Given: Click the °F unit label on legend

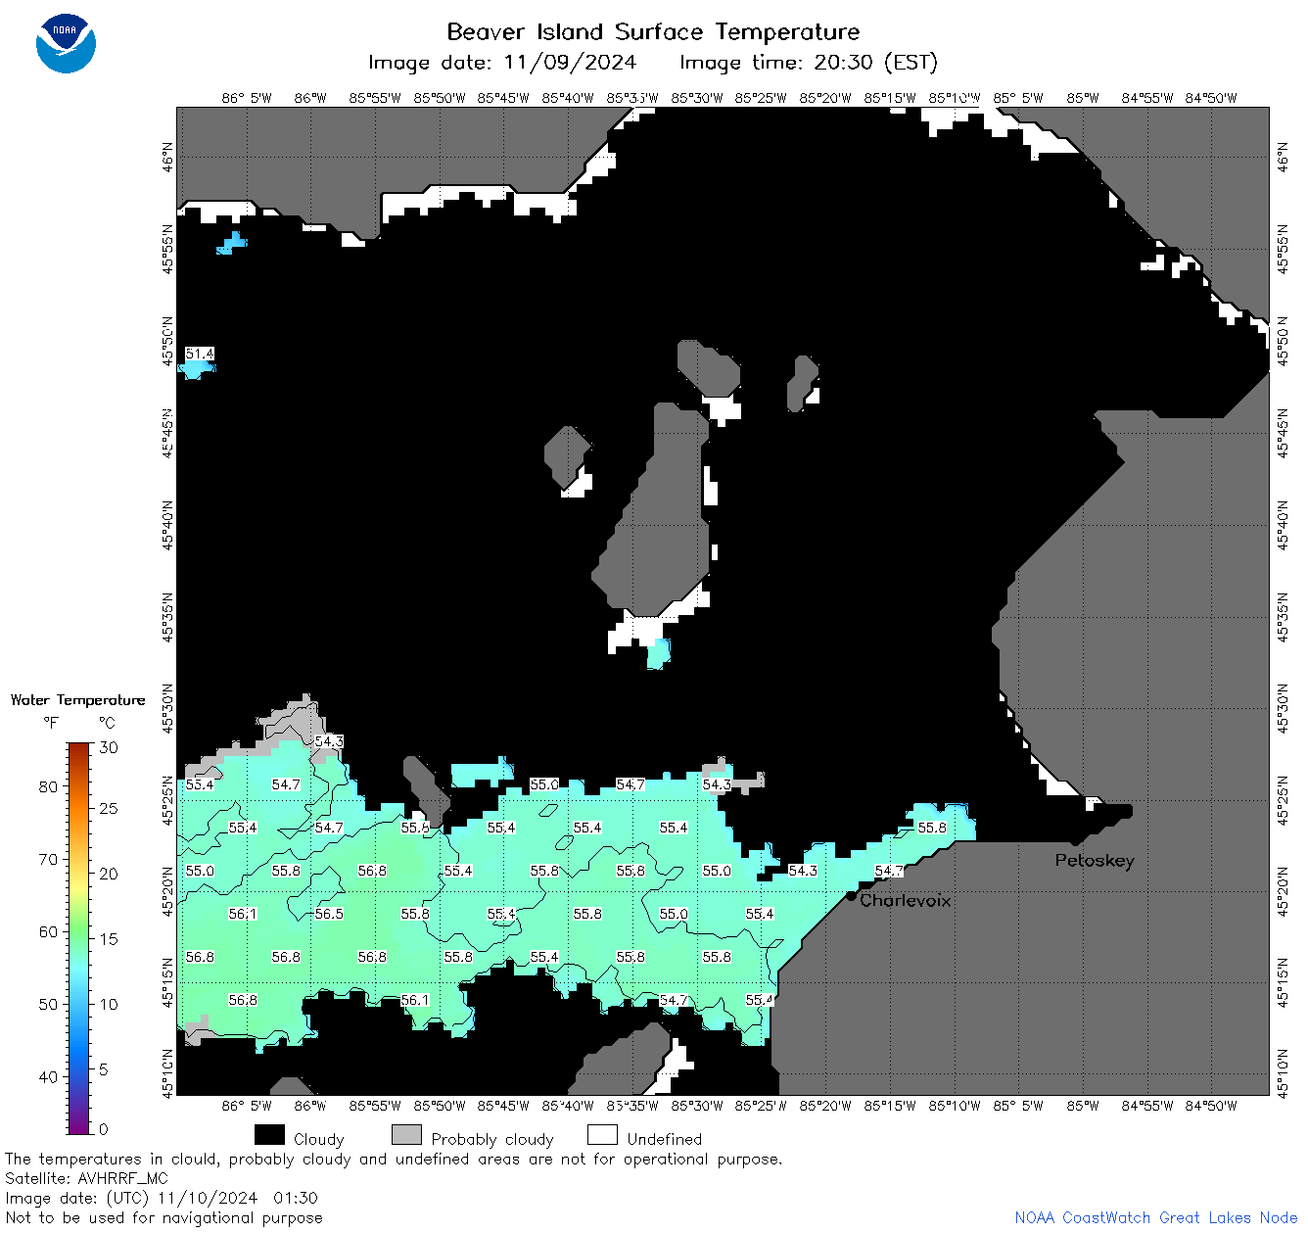Looking at the screenshot, I should tap(51, 723).
